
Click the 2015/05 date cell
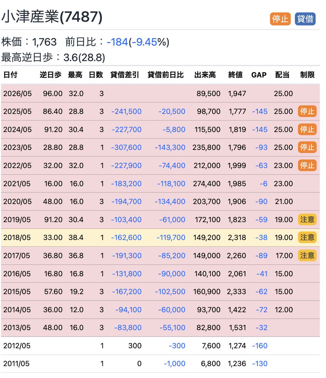[x=17, y=292]
